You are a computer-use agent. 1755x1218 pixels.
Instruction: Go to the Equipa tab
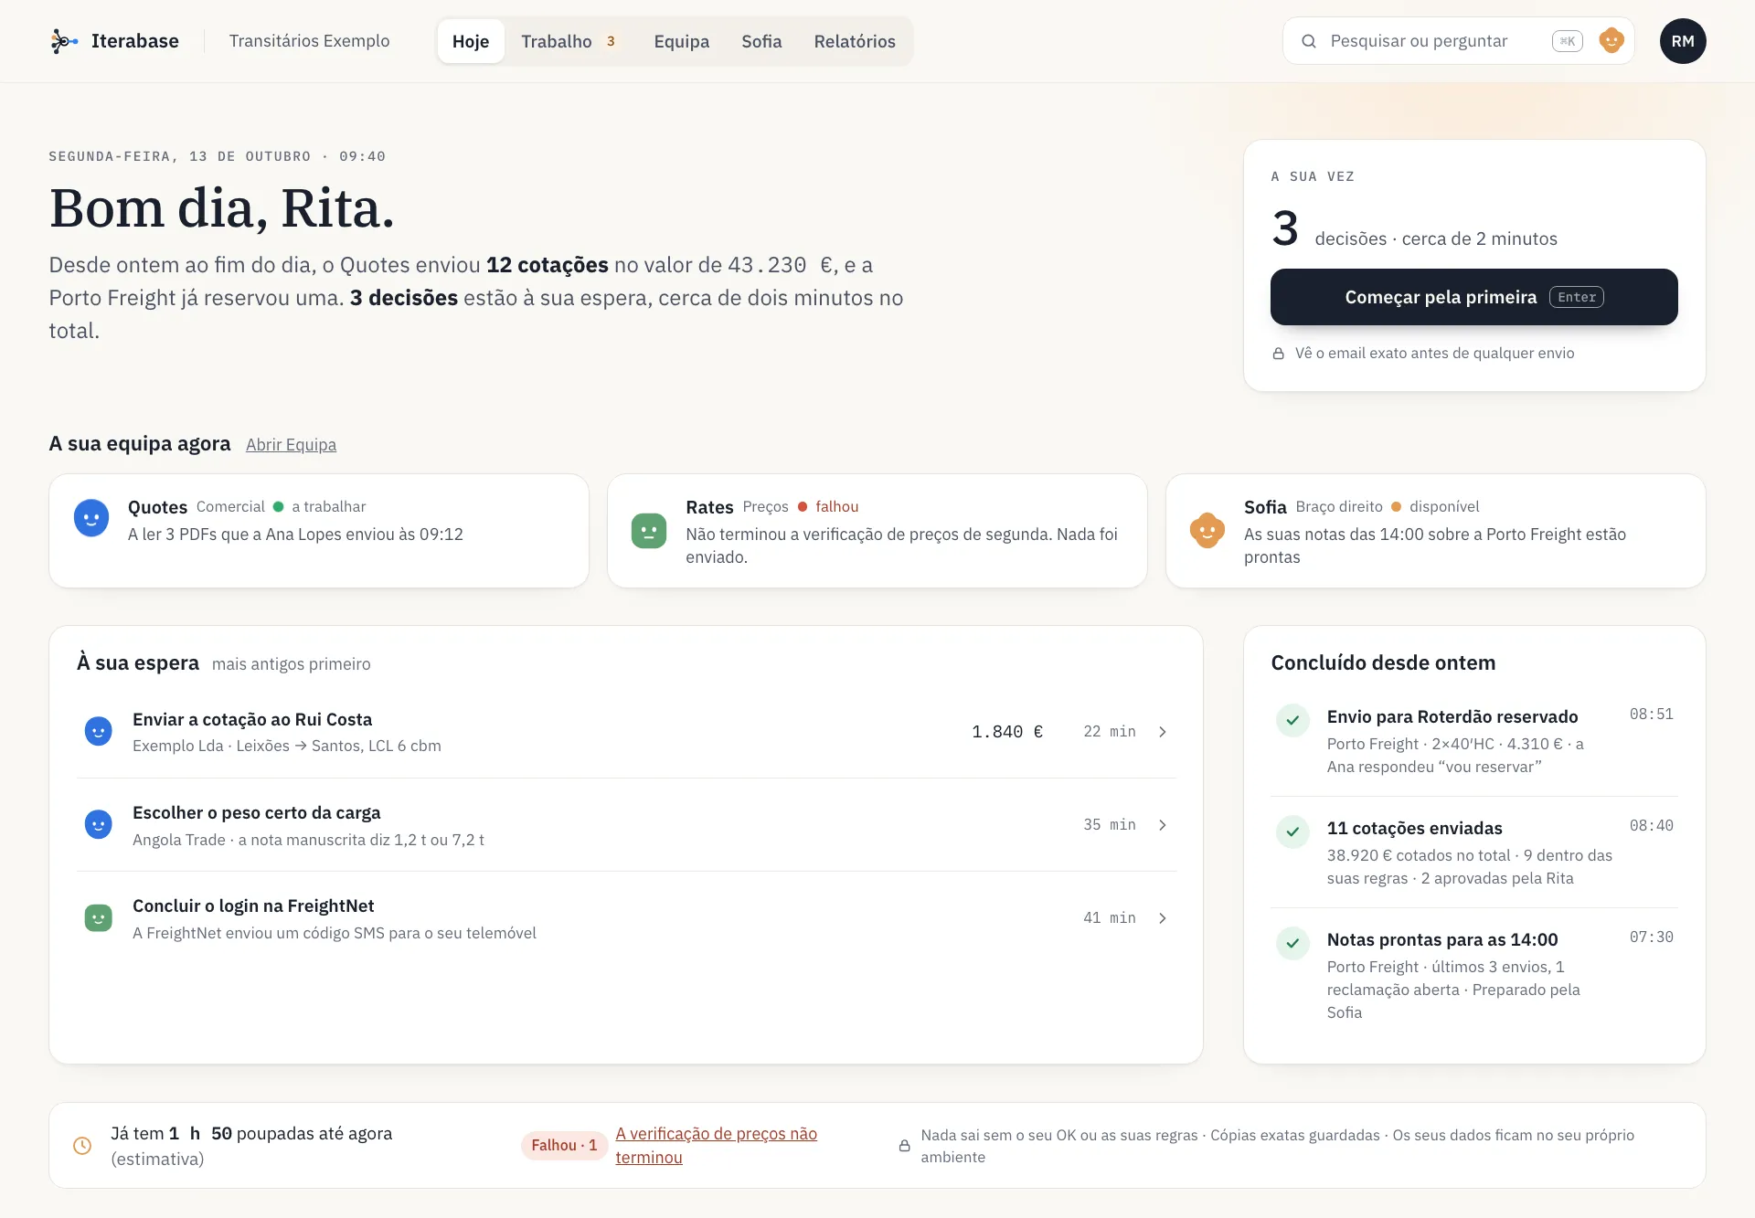[682, 41]
